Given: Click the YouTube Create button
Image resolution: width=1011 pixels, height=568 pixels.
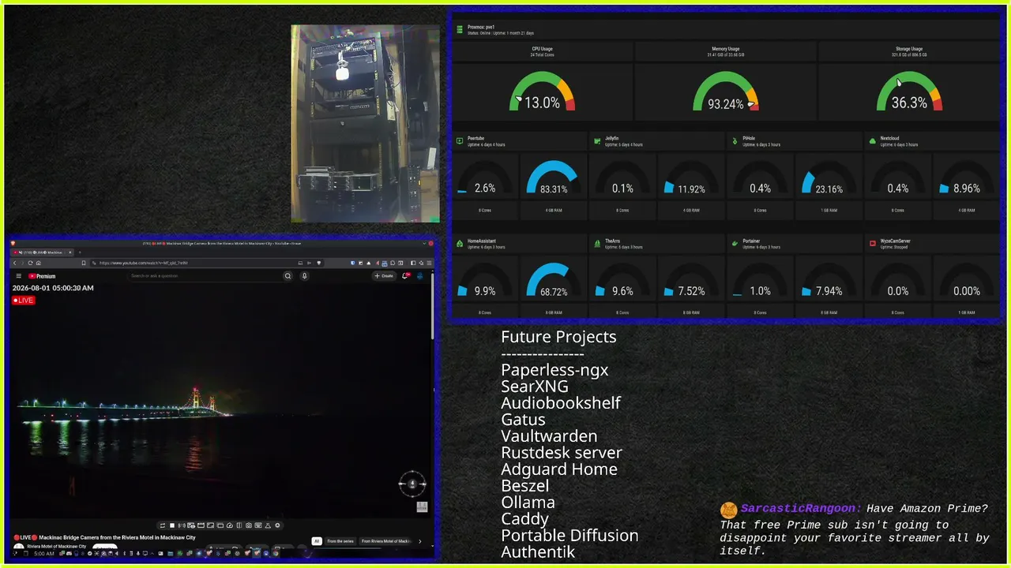Looking at the screenshot, I should coord(384,276).
